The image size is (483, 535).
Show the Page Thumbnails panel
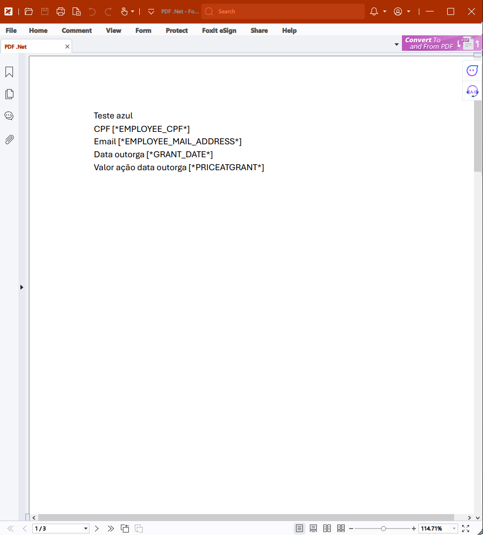[9, 94]
